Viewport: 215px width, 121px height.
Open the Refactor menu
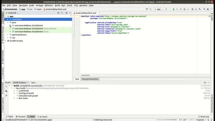(49, 5)
